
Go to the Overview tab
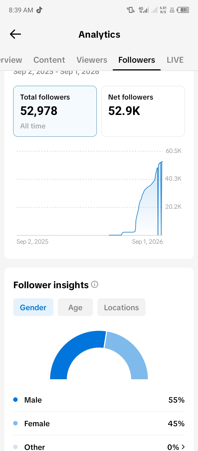coord(11,60)
